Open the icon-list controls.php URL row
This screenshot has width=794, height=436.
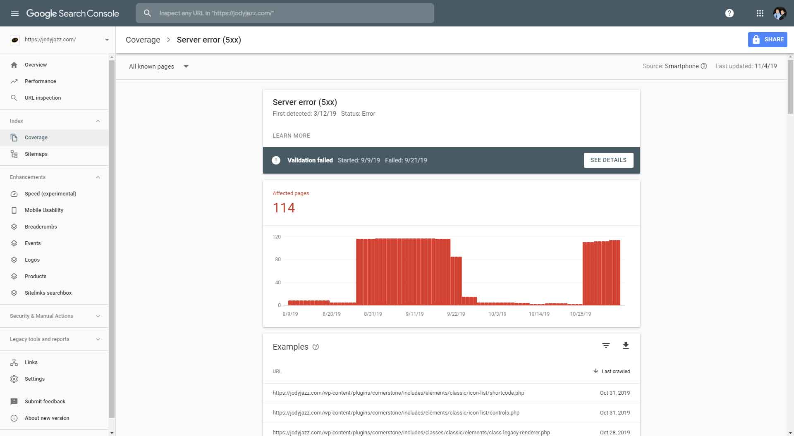click(x=451, y=413)
